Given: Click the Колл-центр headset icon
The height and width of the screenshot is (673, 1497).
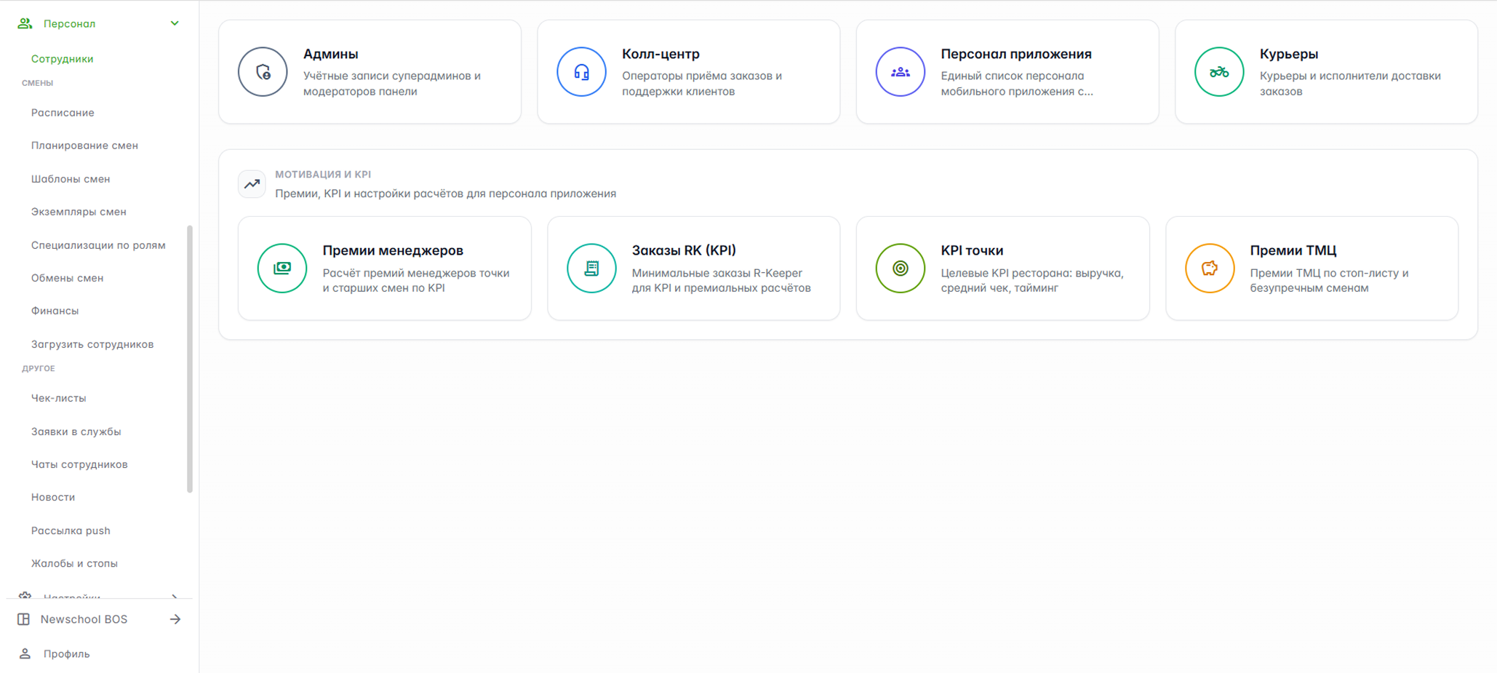Looking at the screenshot, I should point(581,72).
